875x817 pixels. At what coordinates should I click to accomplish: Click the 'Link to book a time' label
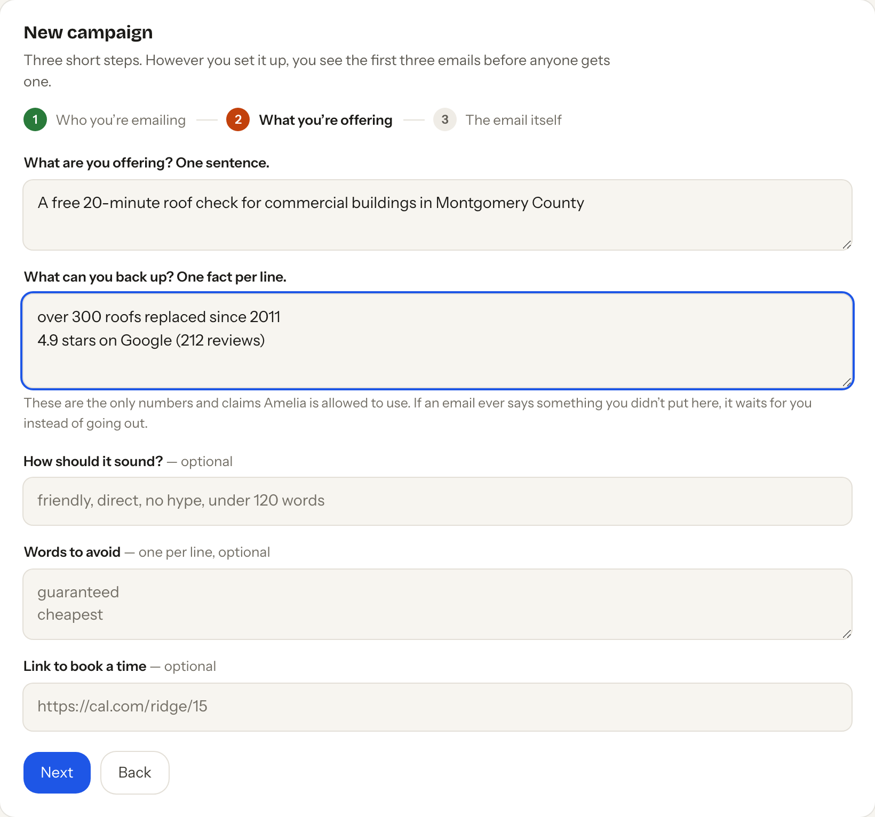tap(85, 666)
